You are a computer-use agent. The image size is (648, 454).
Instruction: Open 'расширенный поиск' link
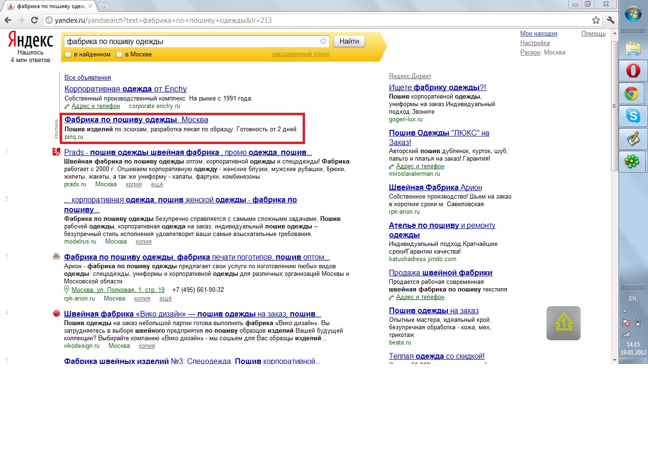pyautogui.click(x=301, y=54)
